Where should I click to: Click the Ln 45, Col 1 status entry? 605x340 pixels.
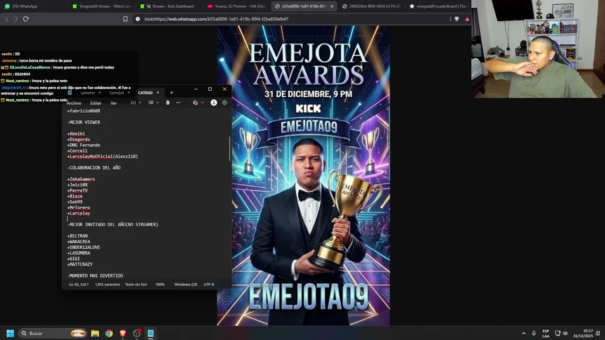[x=79, y=284]
